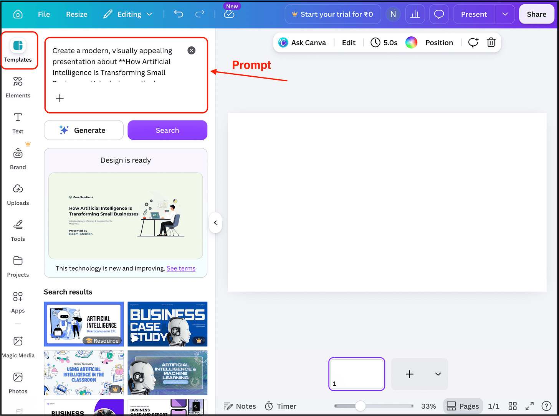Choose Artificial Intelligence & Machine Learning template

[x=167, y=373]
